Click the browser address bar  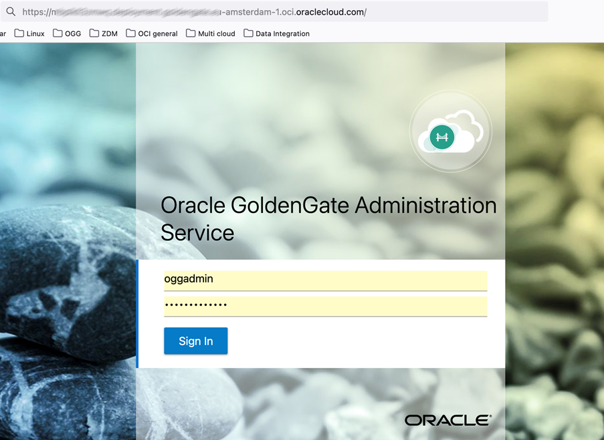(x=268, y=11)
